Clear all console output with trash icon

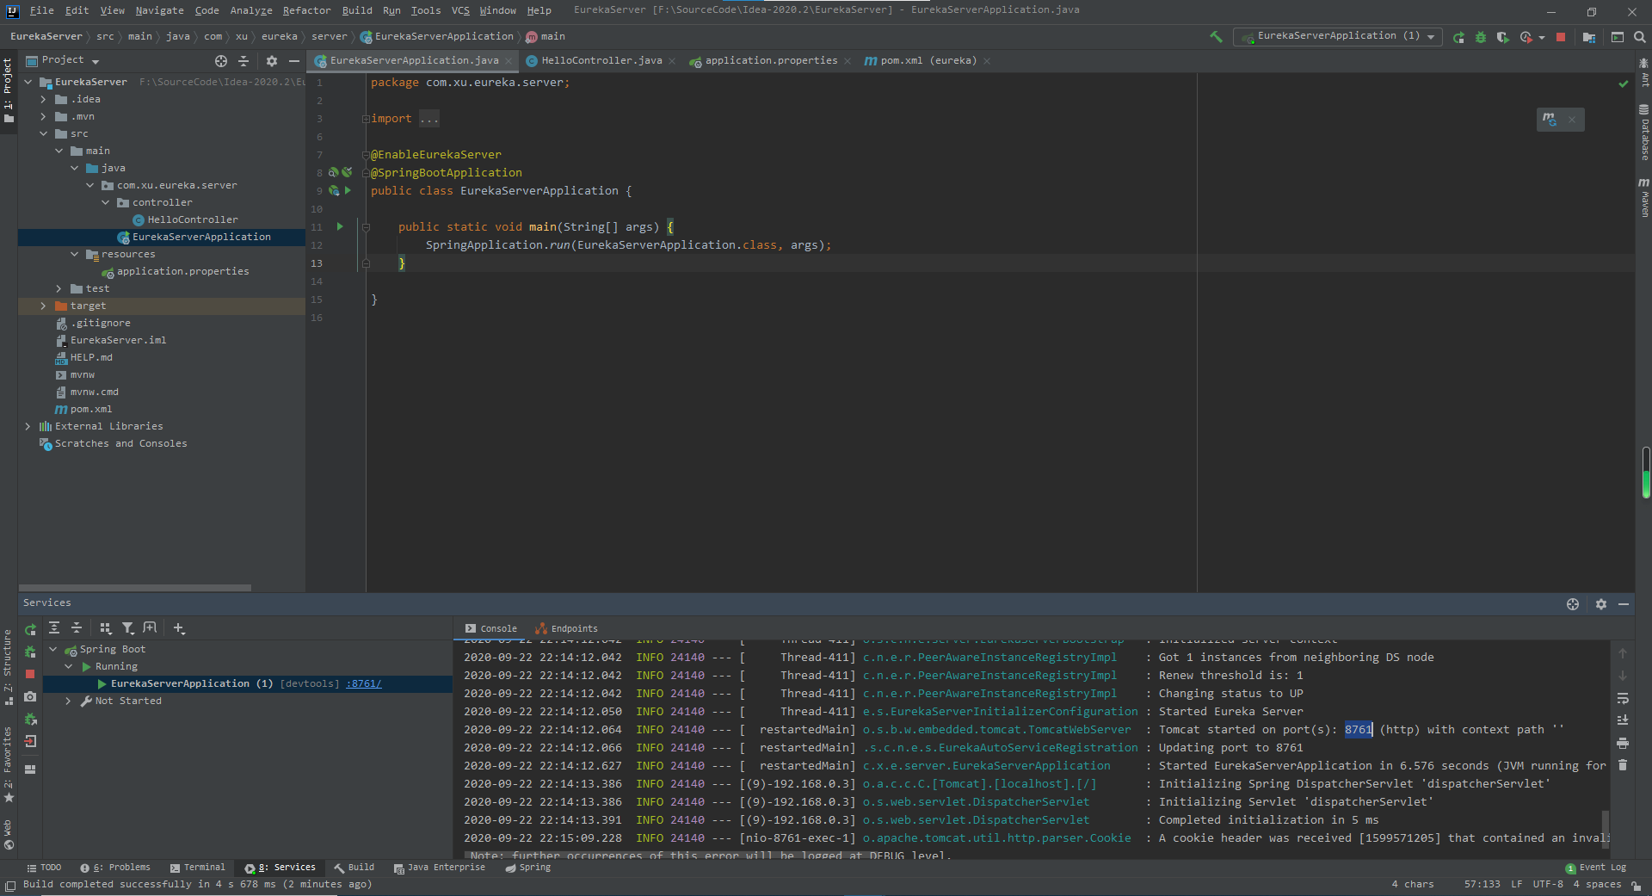tap(1623, 765)
